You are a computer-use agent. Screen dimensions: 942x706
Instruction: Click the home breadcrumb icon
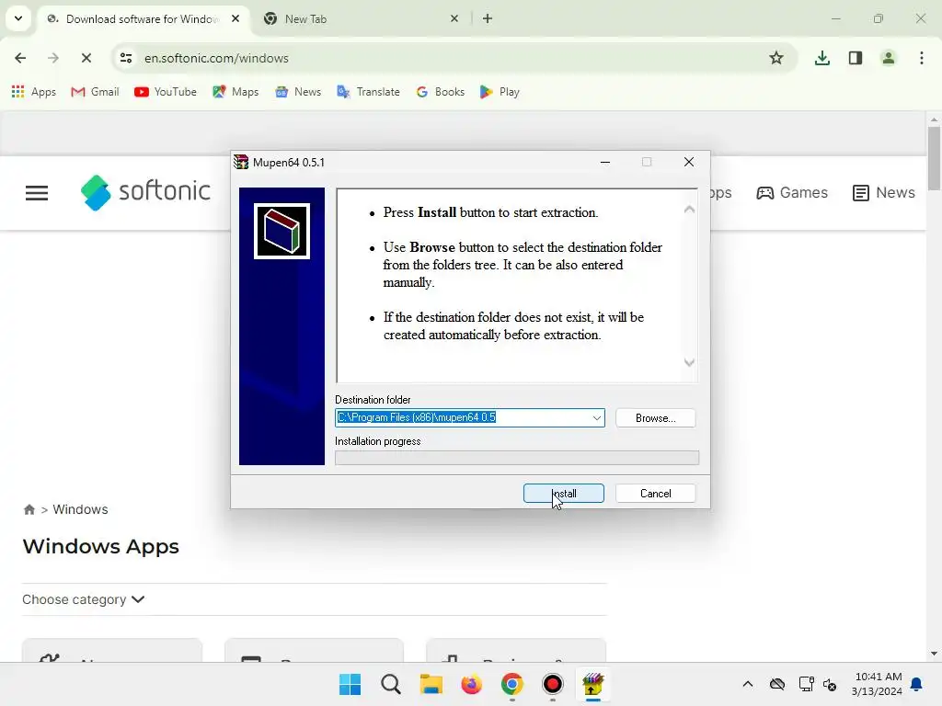29,509
